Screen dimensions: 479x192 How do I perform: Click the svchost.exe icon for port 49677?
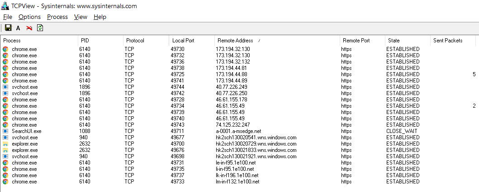coord(5,137)
